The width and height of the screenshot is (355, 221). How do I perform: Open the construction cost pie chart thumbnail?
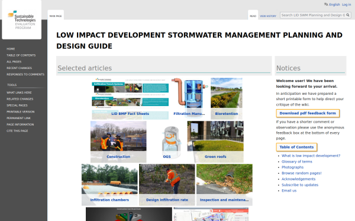point(129,214)
